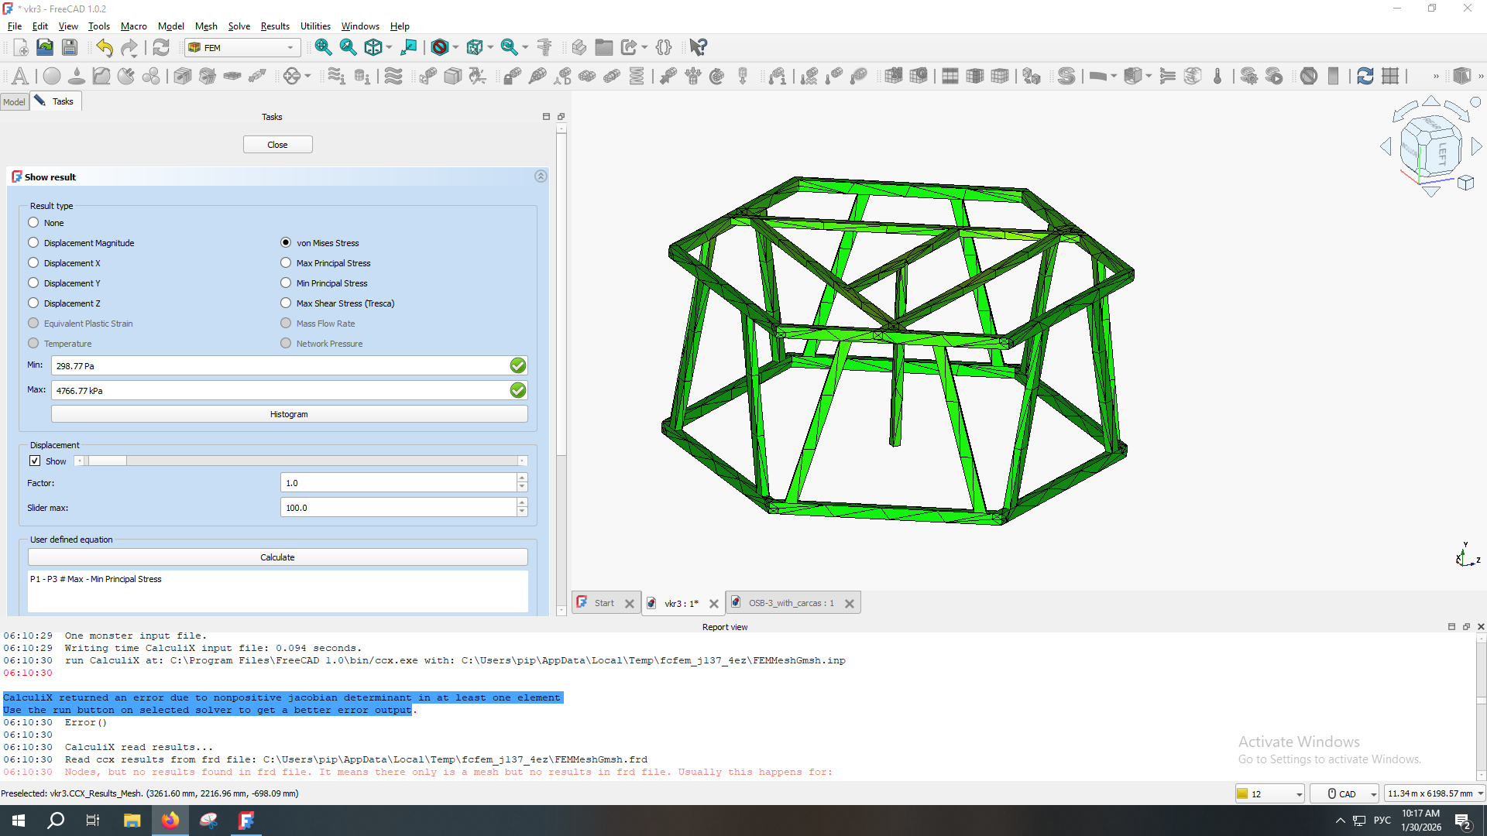
Task: Click the displacement slider track
Action: point(310,461)
